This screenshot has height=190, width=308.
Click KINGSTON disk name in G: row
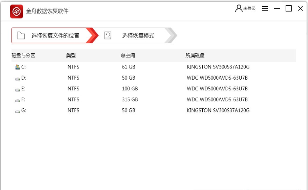pyautogui.click(x=218, y=110)
